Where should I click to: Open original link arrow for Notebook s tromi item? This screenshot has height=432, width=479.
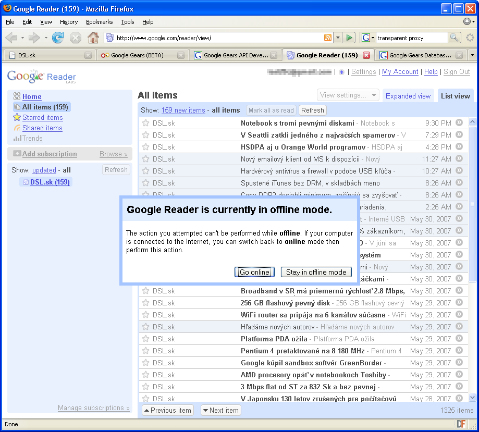pyautogui.click(x=459, y=122)
